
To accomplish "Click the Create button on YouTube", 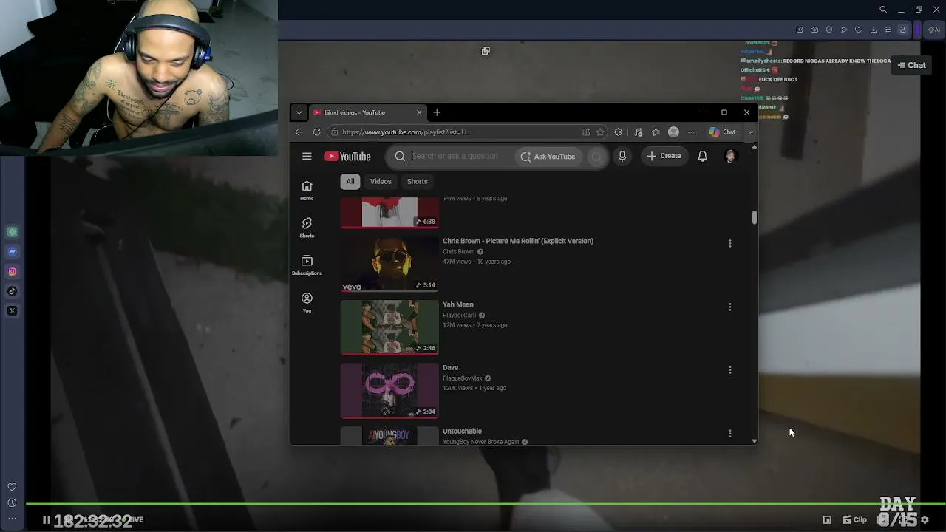I will tap(664, 156).
